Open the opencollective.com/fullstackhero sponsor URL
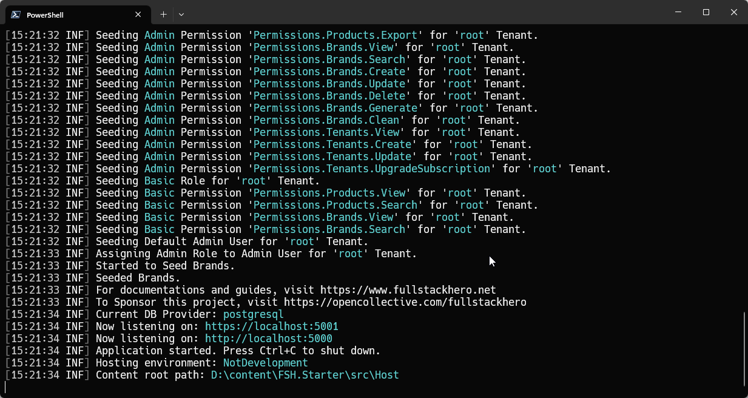748x398 pixels. coord(405,302)
